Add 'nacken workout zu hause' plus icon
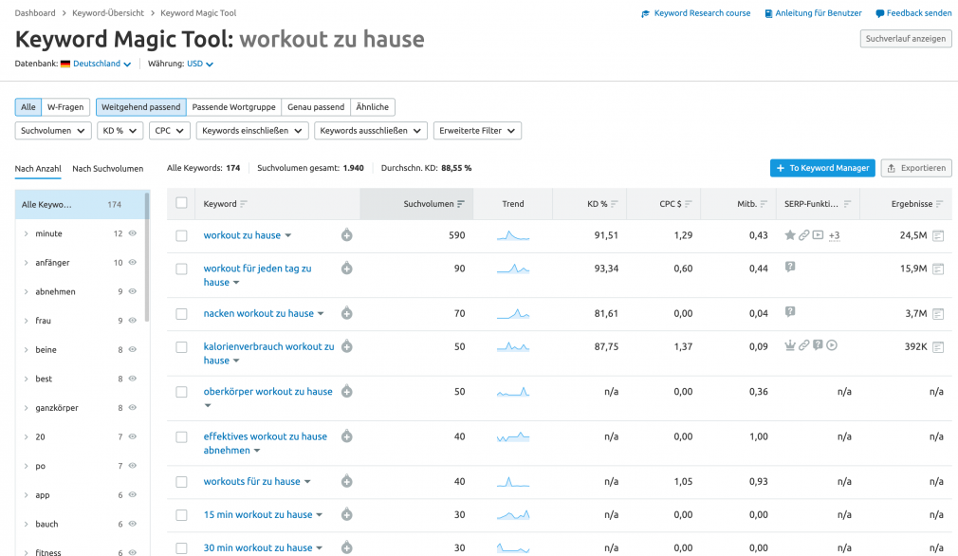The width and height of the screenshot is (958, 556). (346, 313)
